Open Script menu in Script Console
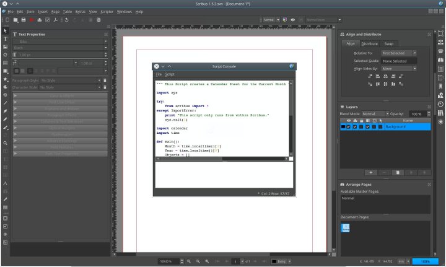This screenshot has width=446, height=267. click(x=170, y=74)
